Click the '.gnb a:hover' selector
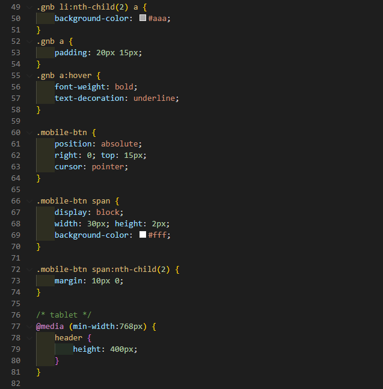383x389 pixels. tap(64, 76)
